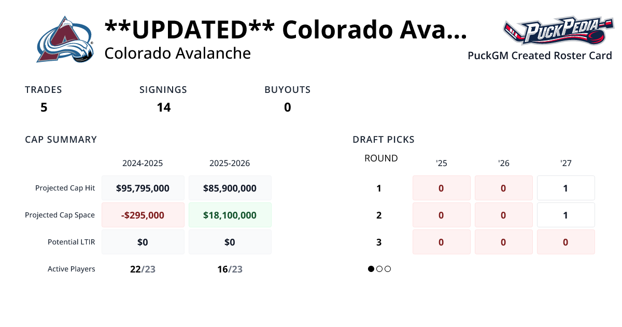Select the second pagination dot

click(379, 269)
